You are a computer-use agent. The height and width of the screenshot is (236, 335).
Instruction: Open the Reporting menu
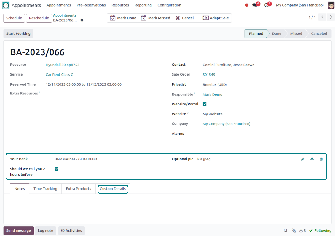[x=143, y=5]
